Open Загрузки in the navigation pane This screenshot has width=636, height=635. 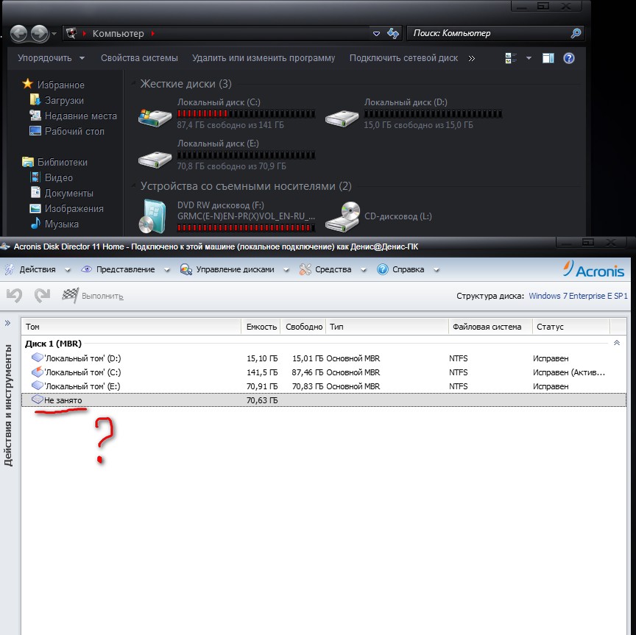[x=57, y=100]
